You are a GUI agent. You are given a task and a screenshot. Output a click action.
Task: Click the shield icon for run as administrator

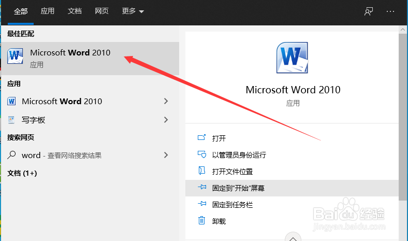coord(202,154)
